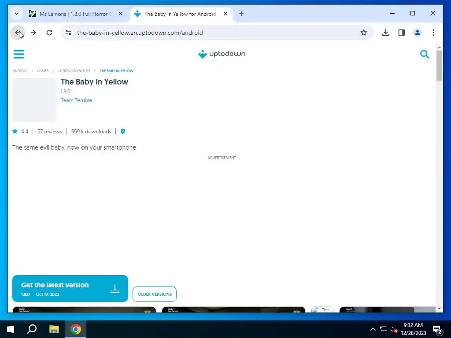Select The Baby In Yellow tab

pyautogui.click(x=181, y=14)
